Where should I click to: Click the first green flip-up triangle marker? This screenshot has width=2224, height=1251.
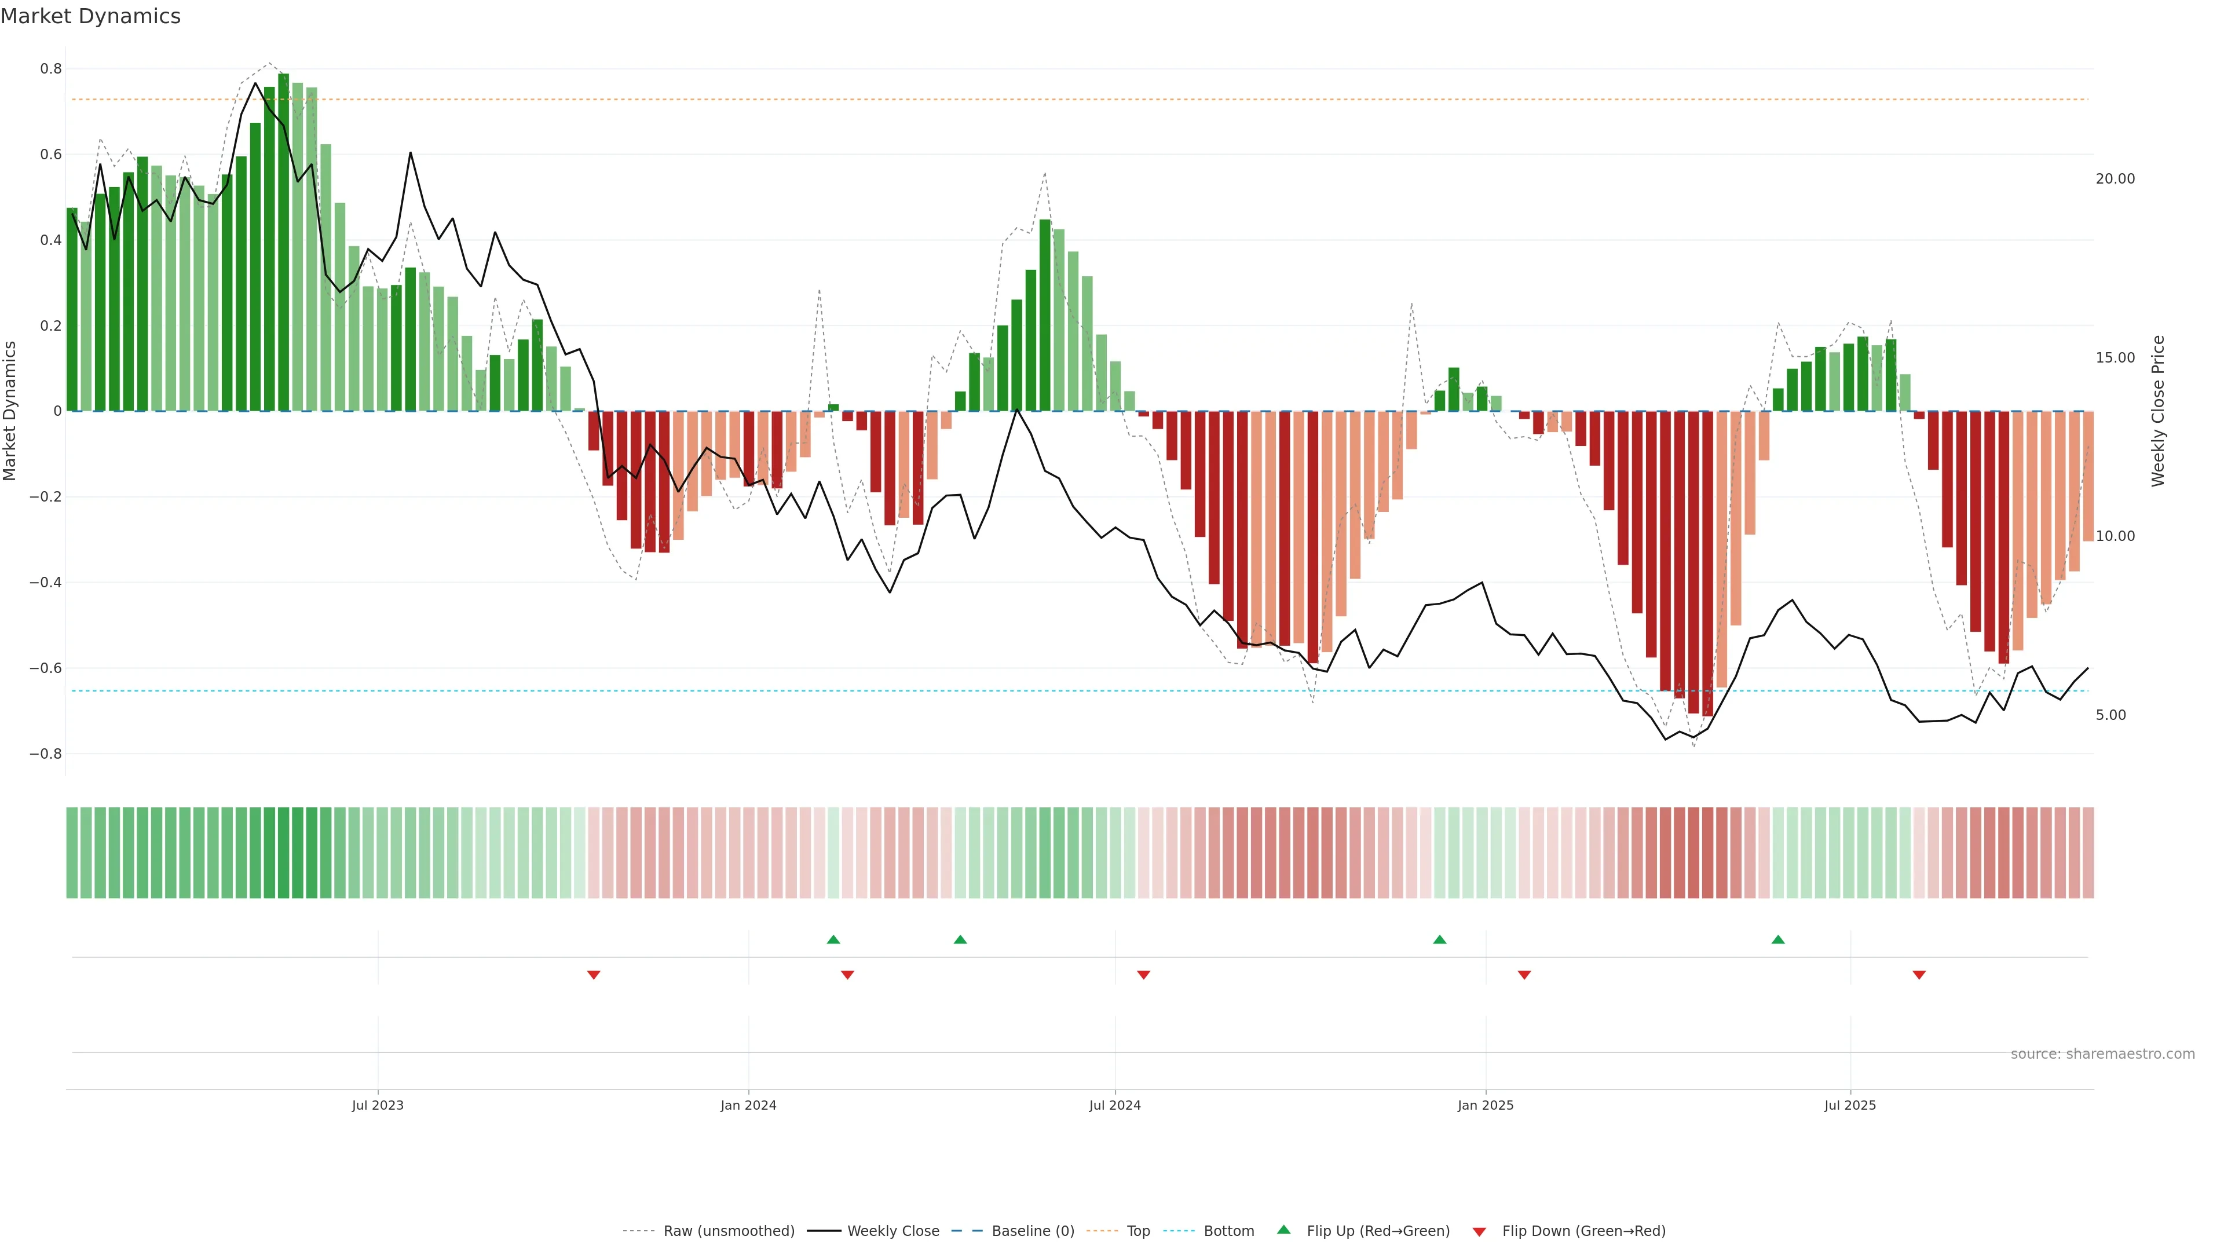click(x=833, y=939)
